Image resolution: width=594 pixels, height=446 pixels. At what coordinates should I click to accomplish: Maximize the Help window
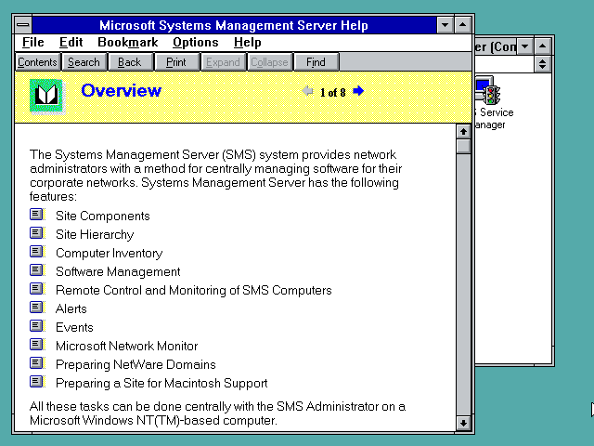click(462, 25)
